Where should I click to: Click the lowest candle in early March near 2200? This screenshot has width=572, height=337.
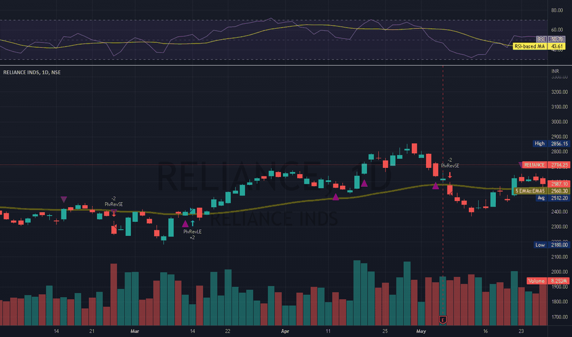(x=164, y=239)
